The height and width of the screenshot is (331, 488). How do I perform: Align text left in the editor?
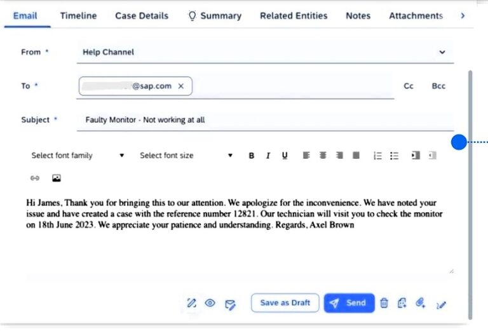tap(306, 156)
